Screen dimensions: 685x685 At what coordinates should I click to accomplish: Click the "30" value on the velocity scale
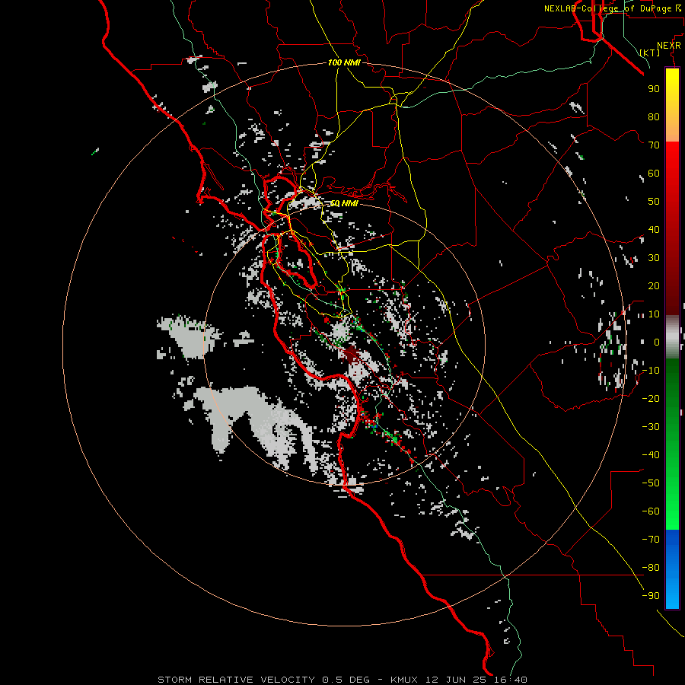click(654, 258)
